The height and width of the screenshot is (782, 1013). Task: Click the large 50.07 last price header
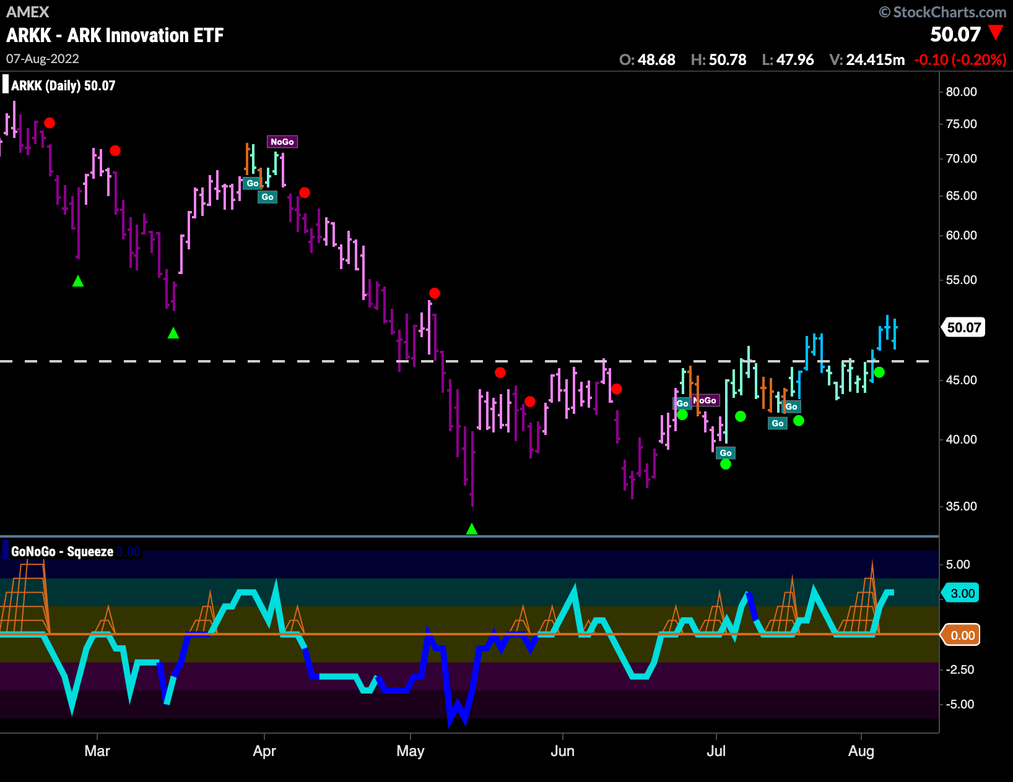(955, 34)
